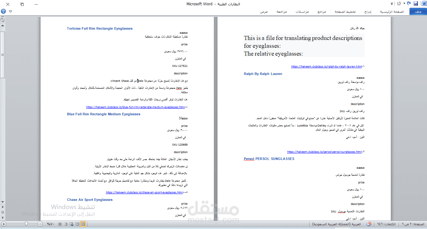
Task: Click zoom out minus button
Action: click(40, 224)
